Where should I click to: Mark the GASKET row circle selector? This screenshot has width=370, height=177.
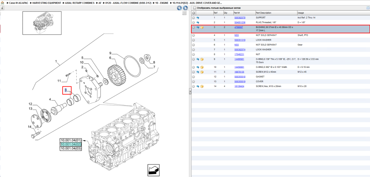tap(194, 77)
